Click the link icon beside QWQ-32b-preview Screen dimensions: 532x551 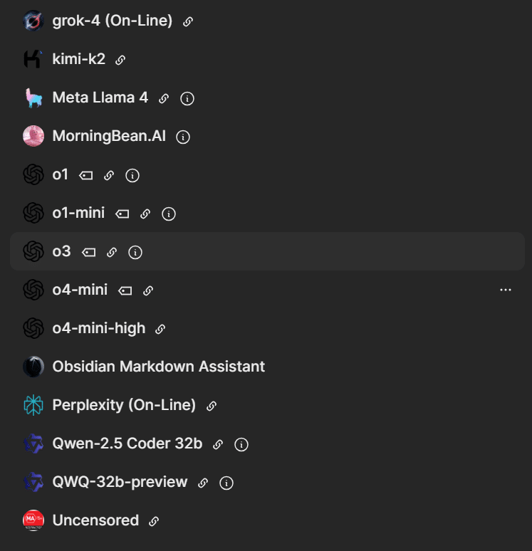tap(203, 483)
